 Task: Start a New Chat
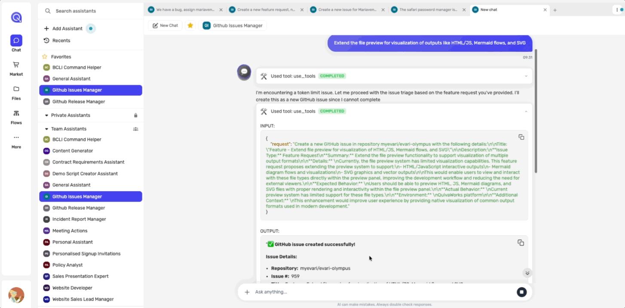point(165,25)
